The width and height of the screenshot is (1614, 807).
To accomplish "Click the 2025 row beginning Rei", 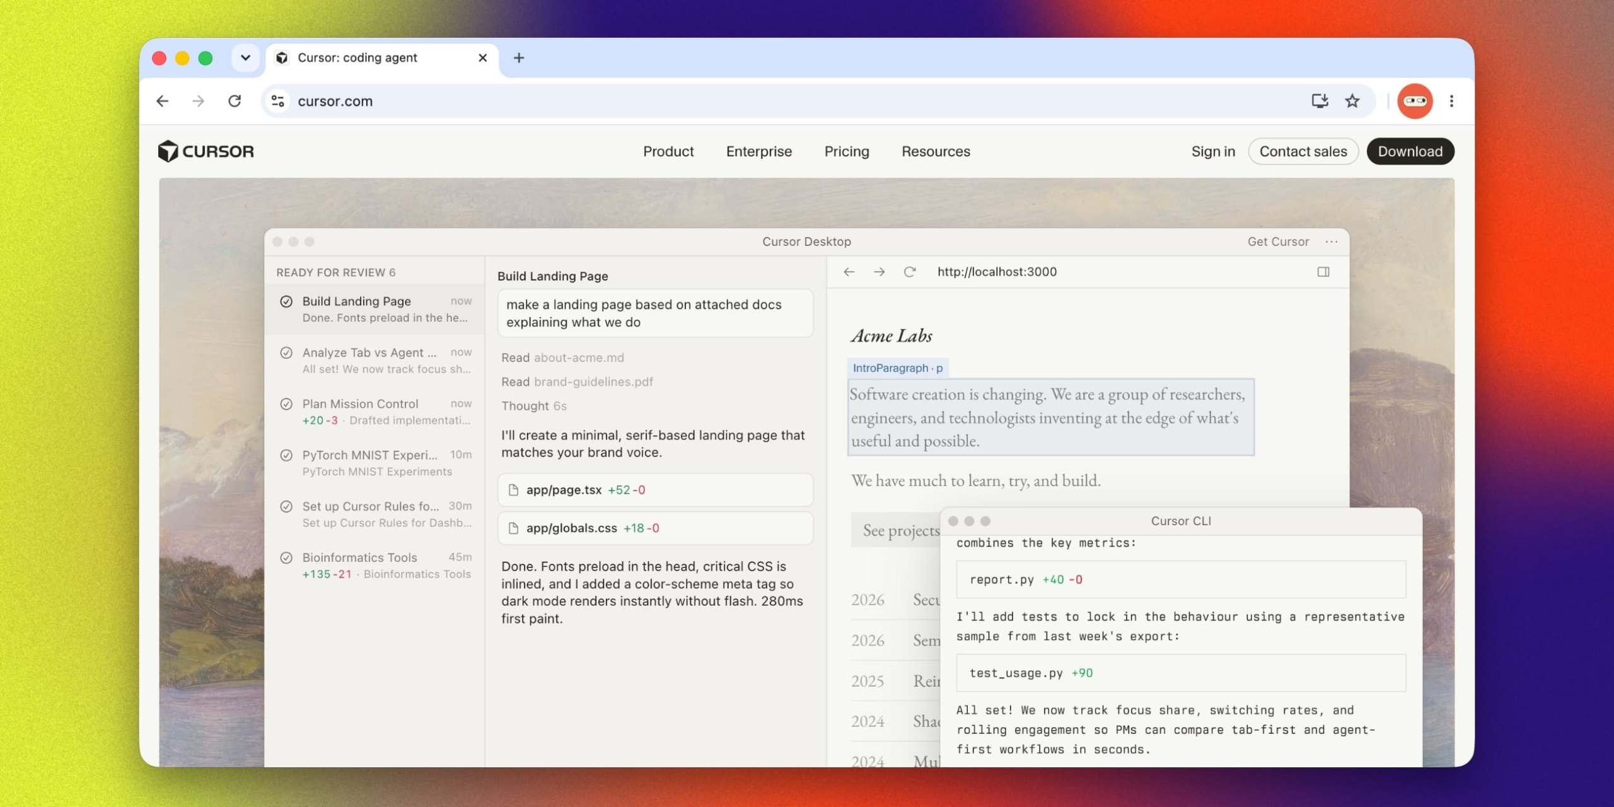I will pos(895,681).
